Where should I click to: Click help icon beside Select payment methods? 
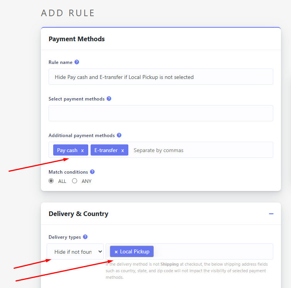coord(109,99)
